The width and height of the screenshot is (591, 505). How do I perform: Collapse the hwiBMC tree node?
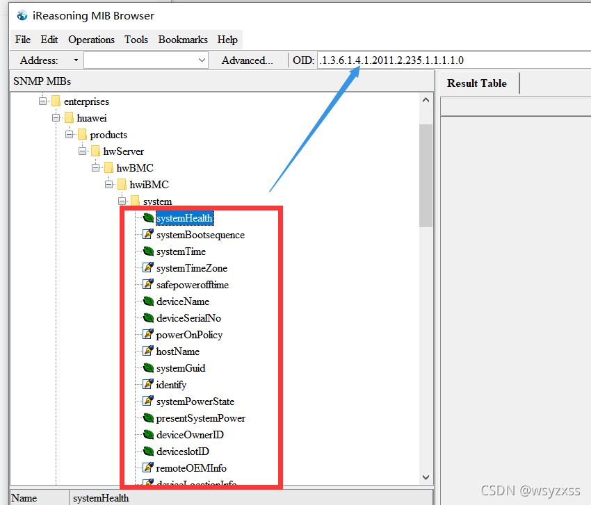pyautogui.click(x=108, y=184)
